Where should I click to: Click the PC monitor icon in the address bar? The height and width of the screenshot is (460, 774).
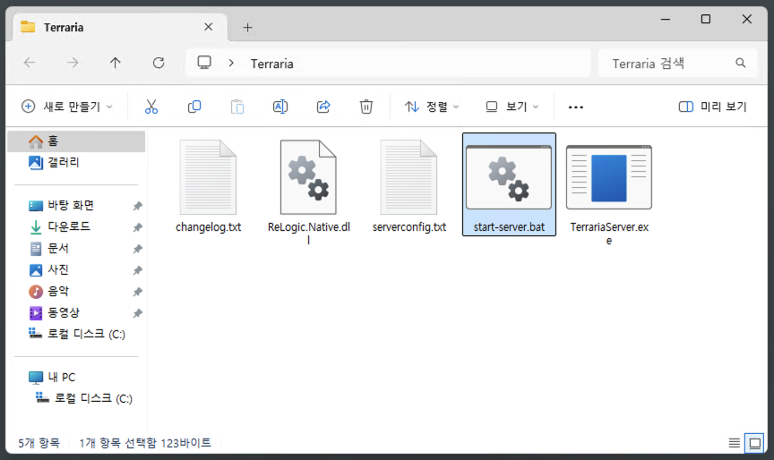tap(204, 63)
